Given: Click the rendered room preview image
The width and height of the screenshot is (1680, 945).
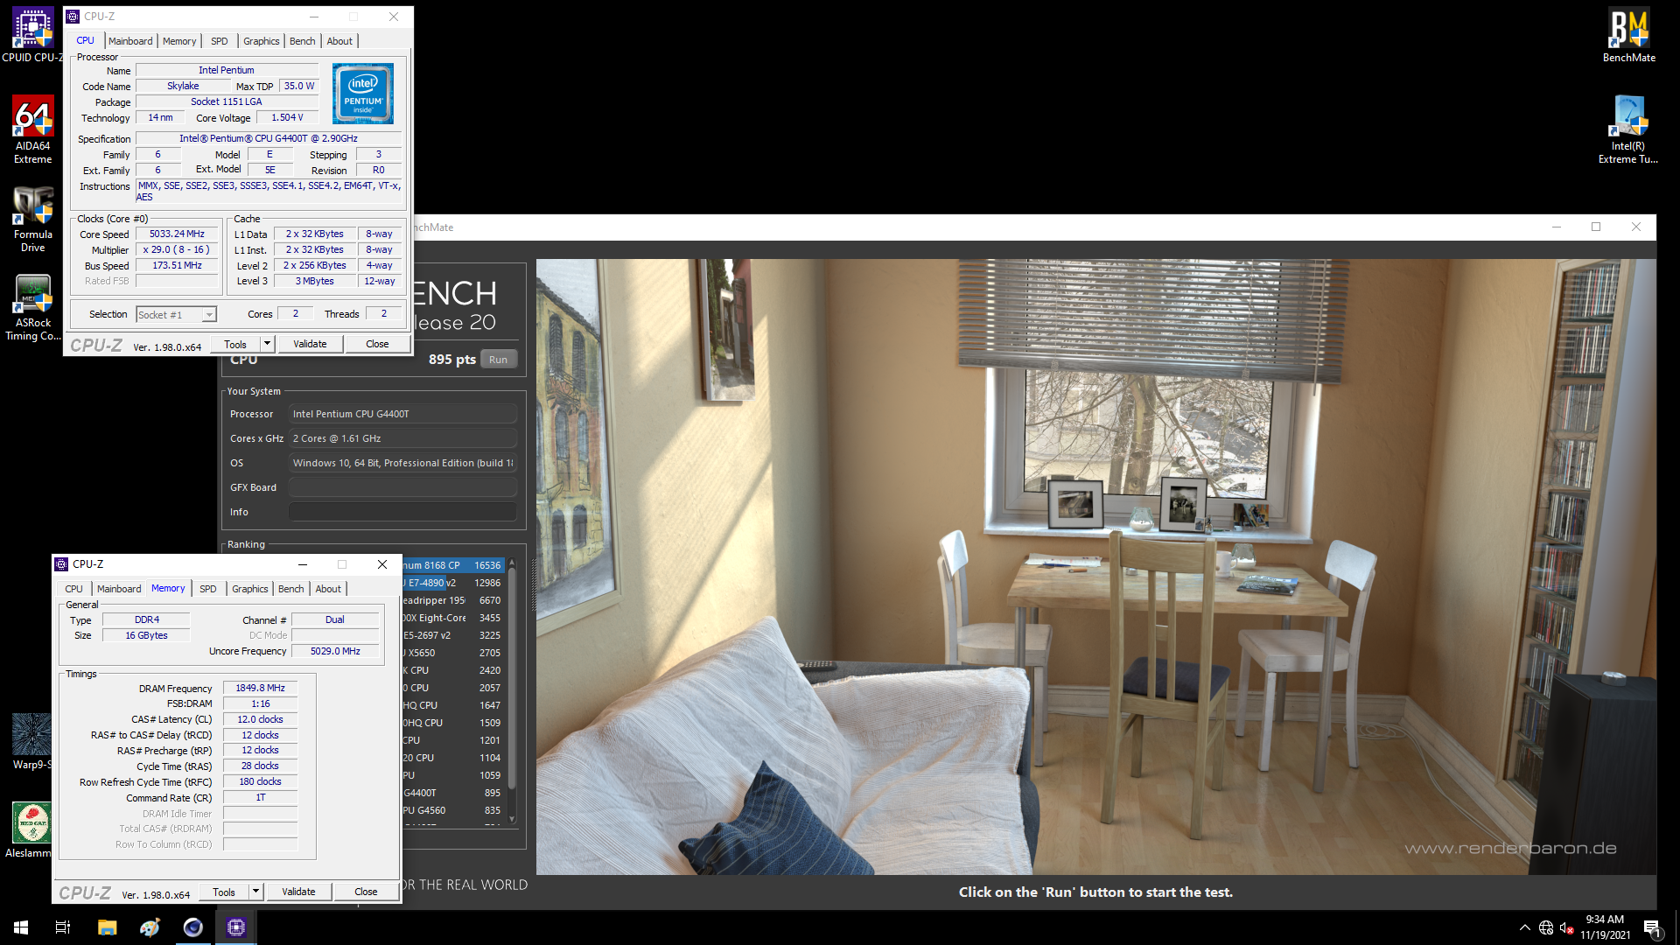Looking at the screenshot, I should pyautogui.click(x=1095, y=566).
